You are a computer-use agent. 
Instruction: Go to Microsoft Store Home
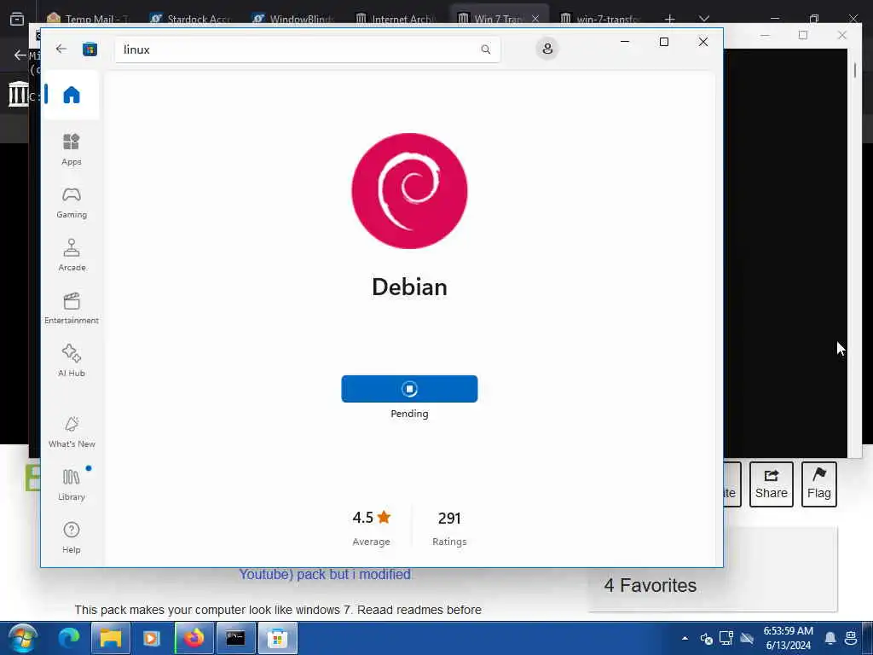point(72,95)
